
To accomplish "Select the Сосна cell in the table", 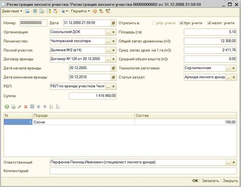I will pyautogui.click(x=83, y=122).
